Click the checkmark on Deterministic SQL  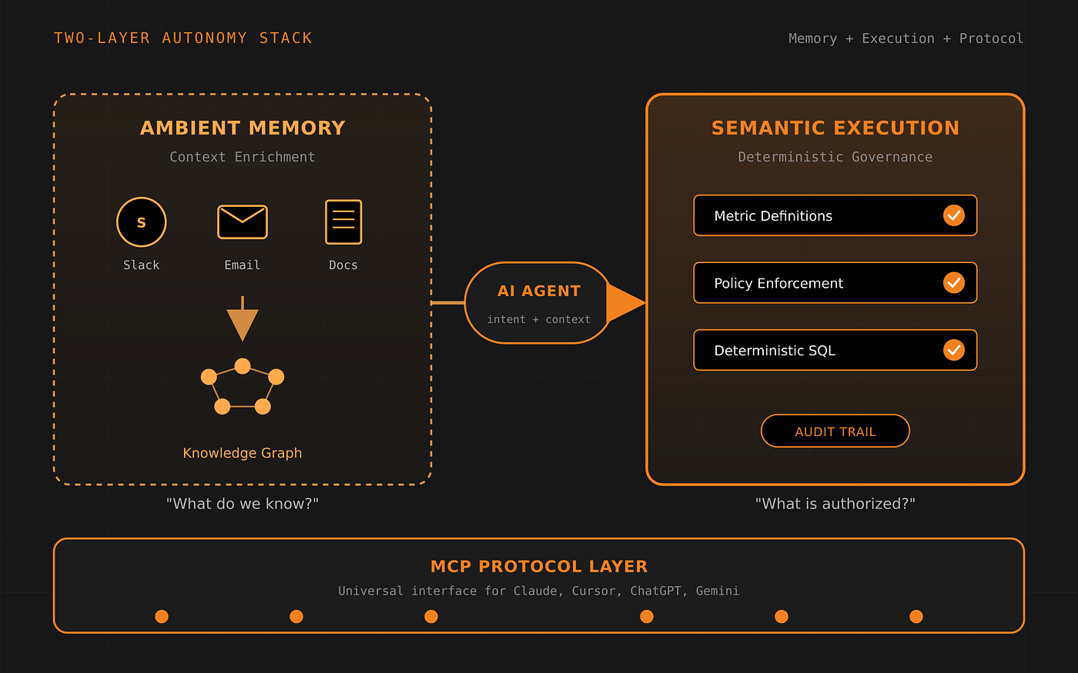coord(954,350)
